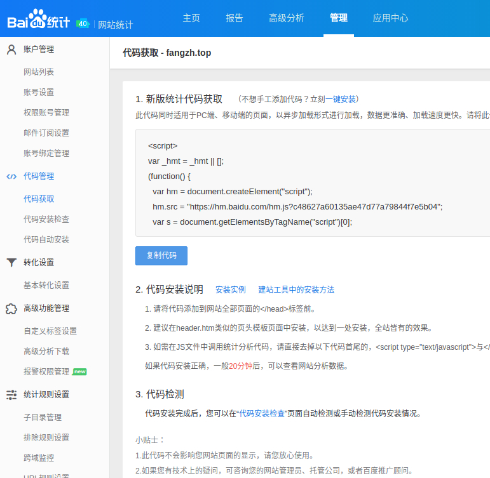Select 子目录管理 sidebar item
This screenshot has height=478, width=490.
[x=43, y=418]
